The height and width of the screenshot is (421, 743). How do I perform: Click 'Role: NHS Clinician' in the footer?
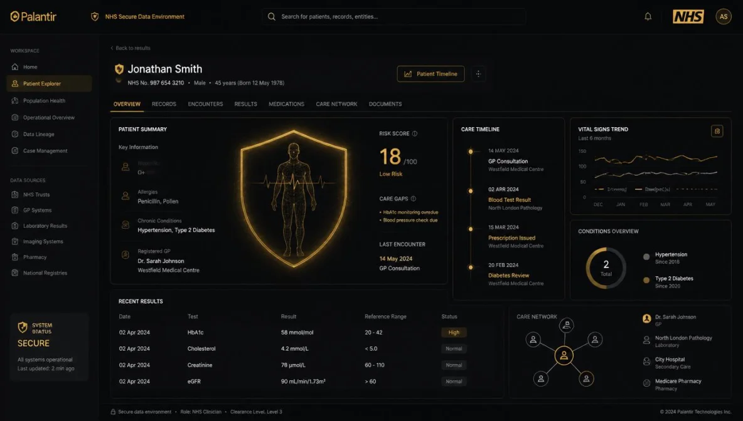(200, 412)
